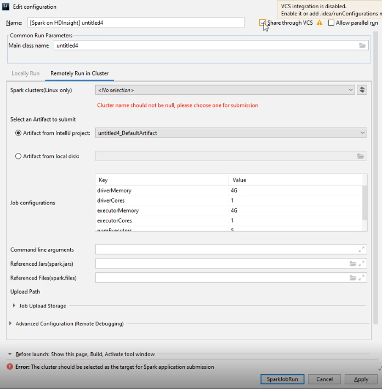The width and height of the screenshot is (382, 389).
Task: Browse local disk artifact folder icon
Action: coord(361,156)
